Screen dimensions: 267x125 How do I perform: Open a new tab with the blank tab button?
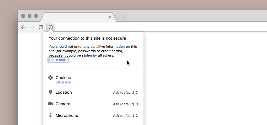pyautogui.click(x=120, y=17)
